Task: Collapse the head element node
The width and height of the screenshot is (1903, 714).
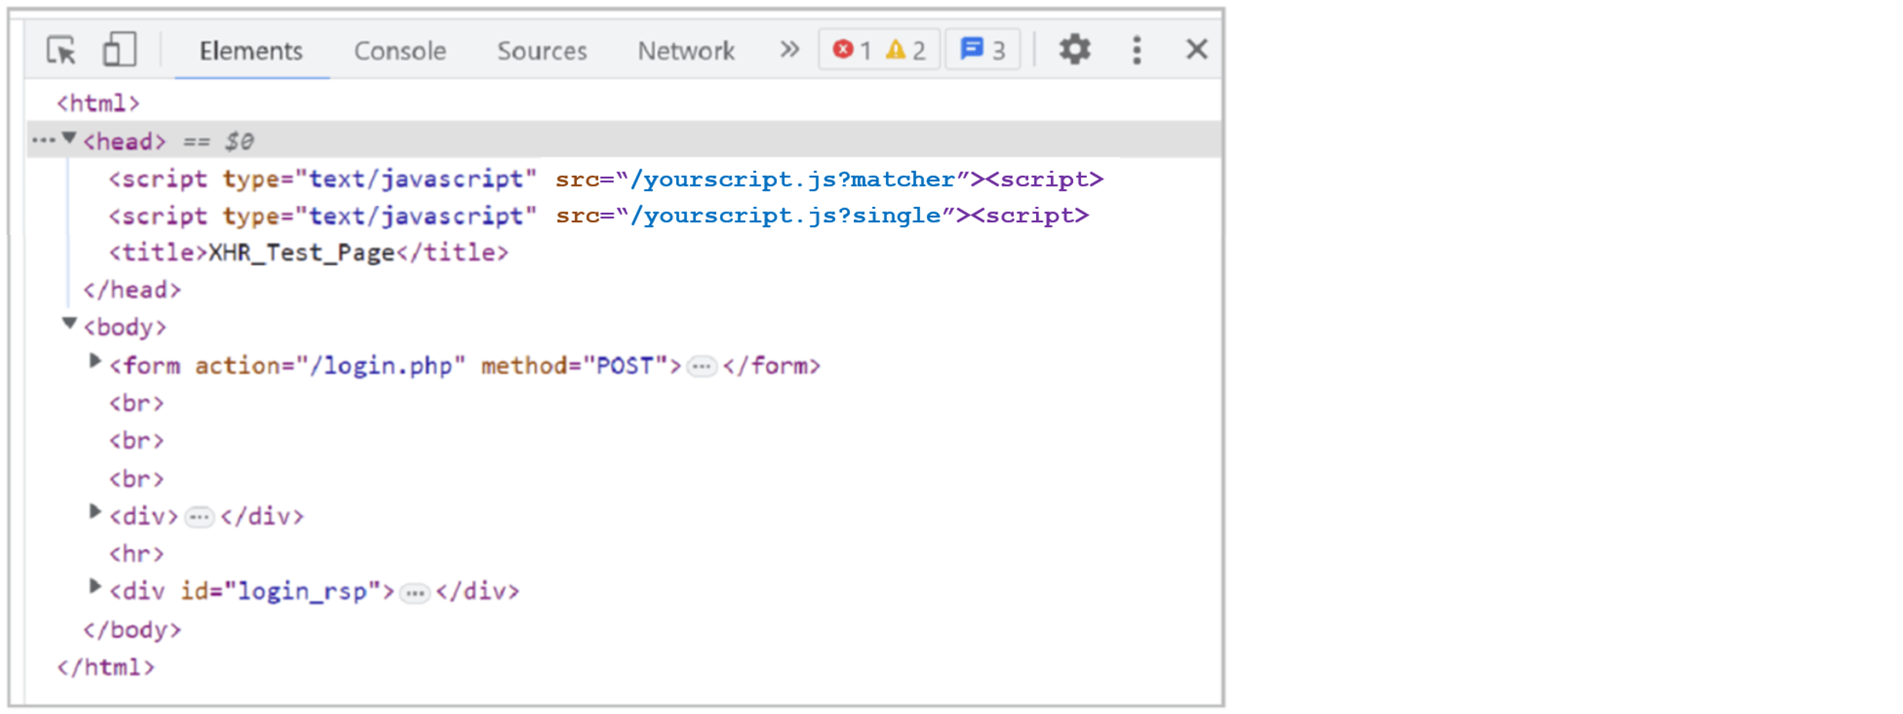Action: pos(68,138)
